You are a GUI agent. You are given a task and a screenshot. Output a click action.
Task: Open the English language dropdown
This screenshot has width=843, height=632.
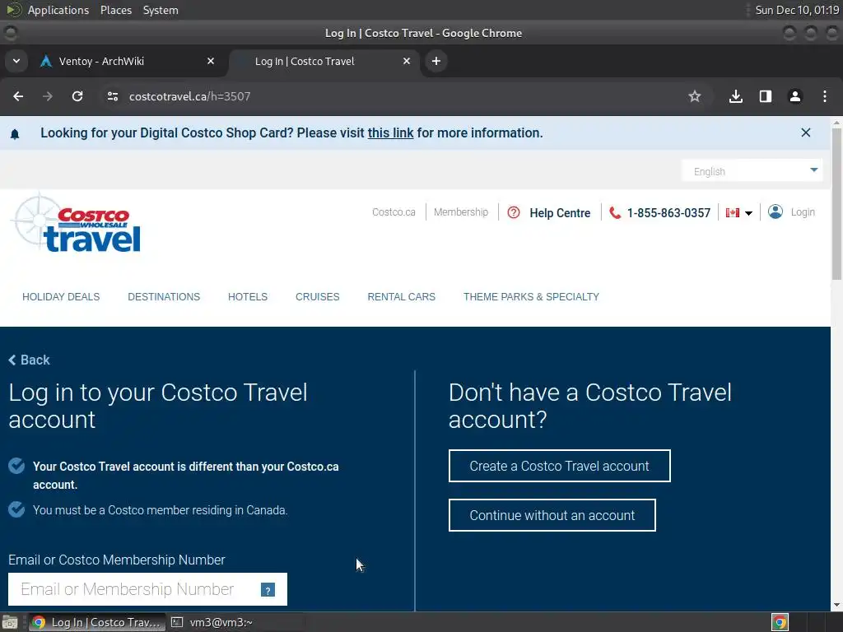(752, 171)
